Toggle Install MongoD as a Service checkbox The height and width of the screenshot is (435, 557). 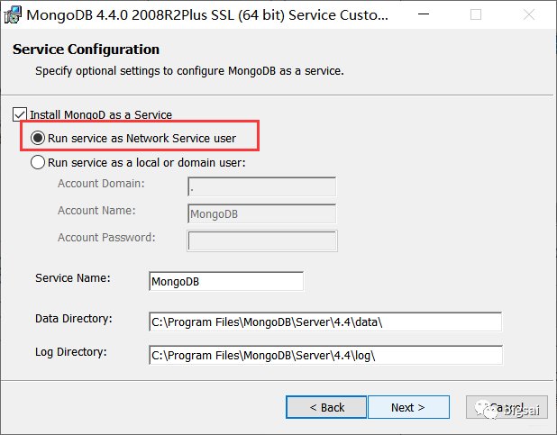(20, 114)
